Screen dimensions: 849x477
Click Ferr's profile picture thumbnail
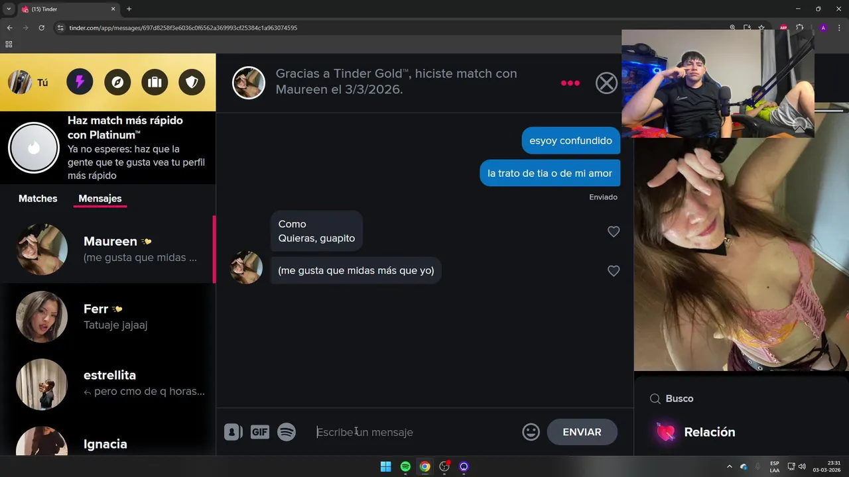click(x=42, y=317)
